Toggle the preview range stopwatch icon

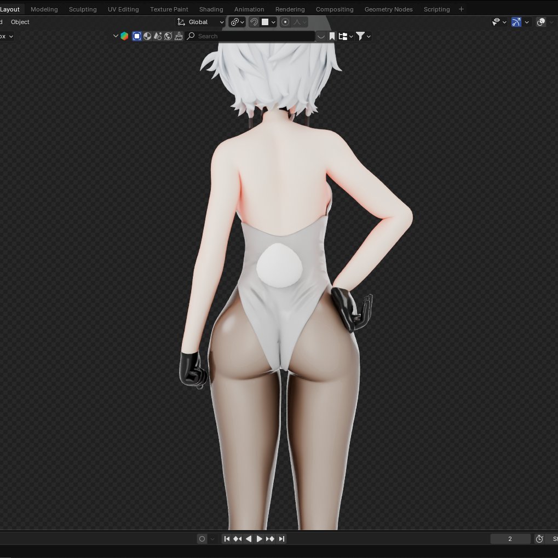click(539, 539)
